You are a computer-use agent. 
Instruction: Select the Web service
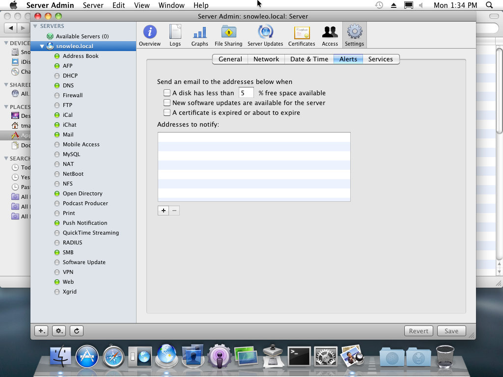click(x=68, y=282)
